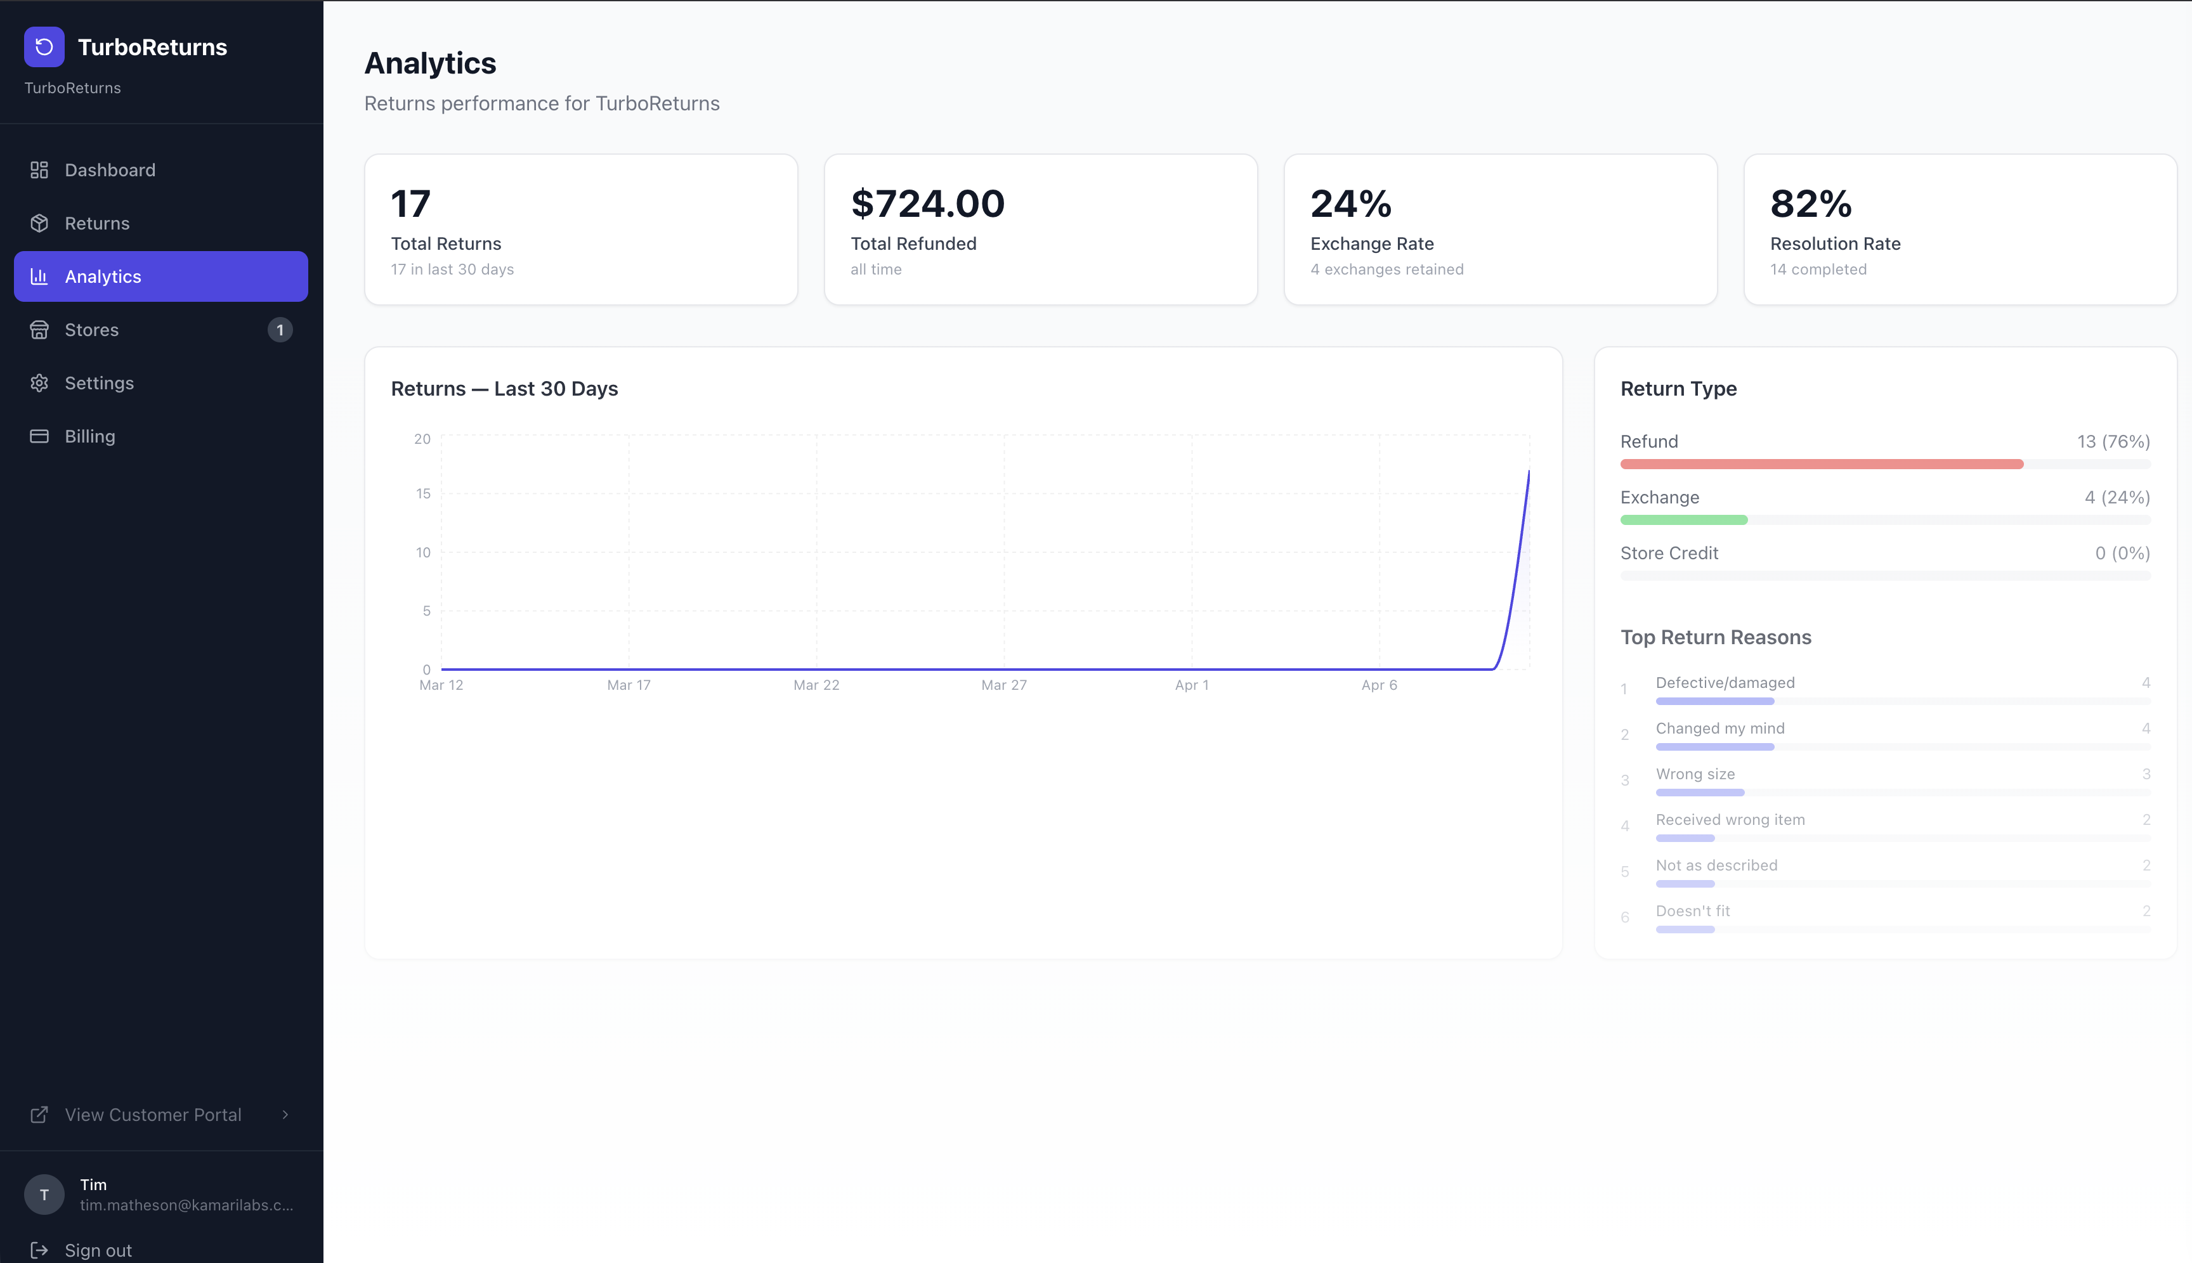Click the TurboReturns logo icon

click(x=44, y=47)
